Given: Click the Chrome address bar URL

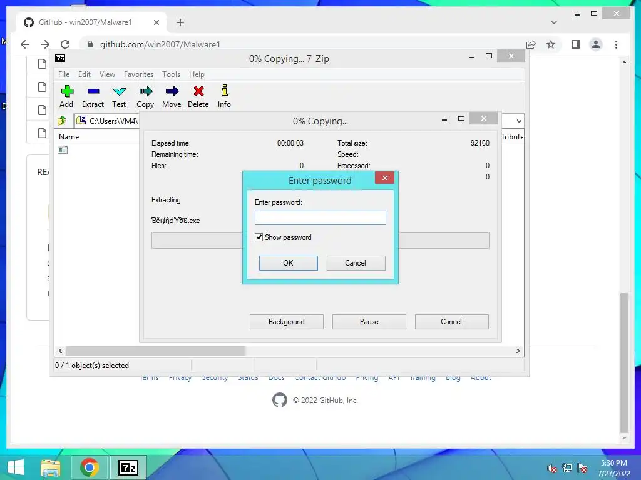Looking at the screenshot, I should [x=160, y=44].
